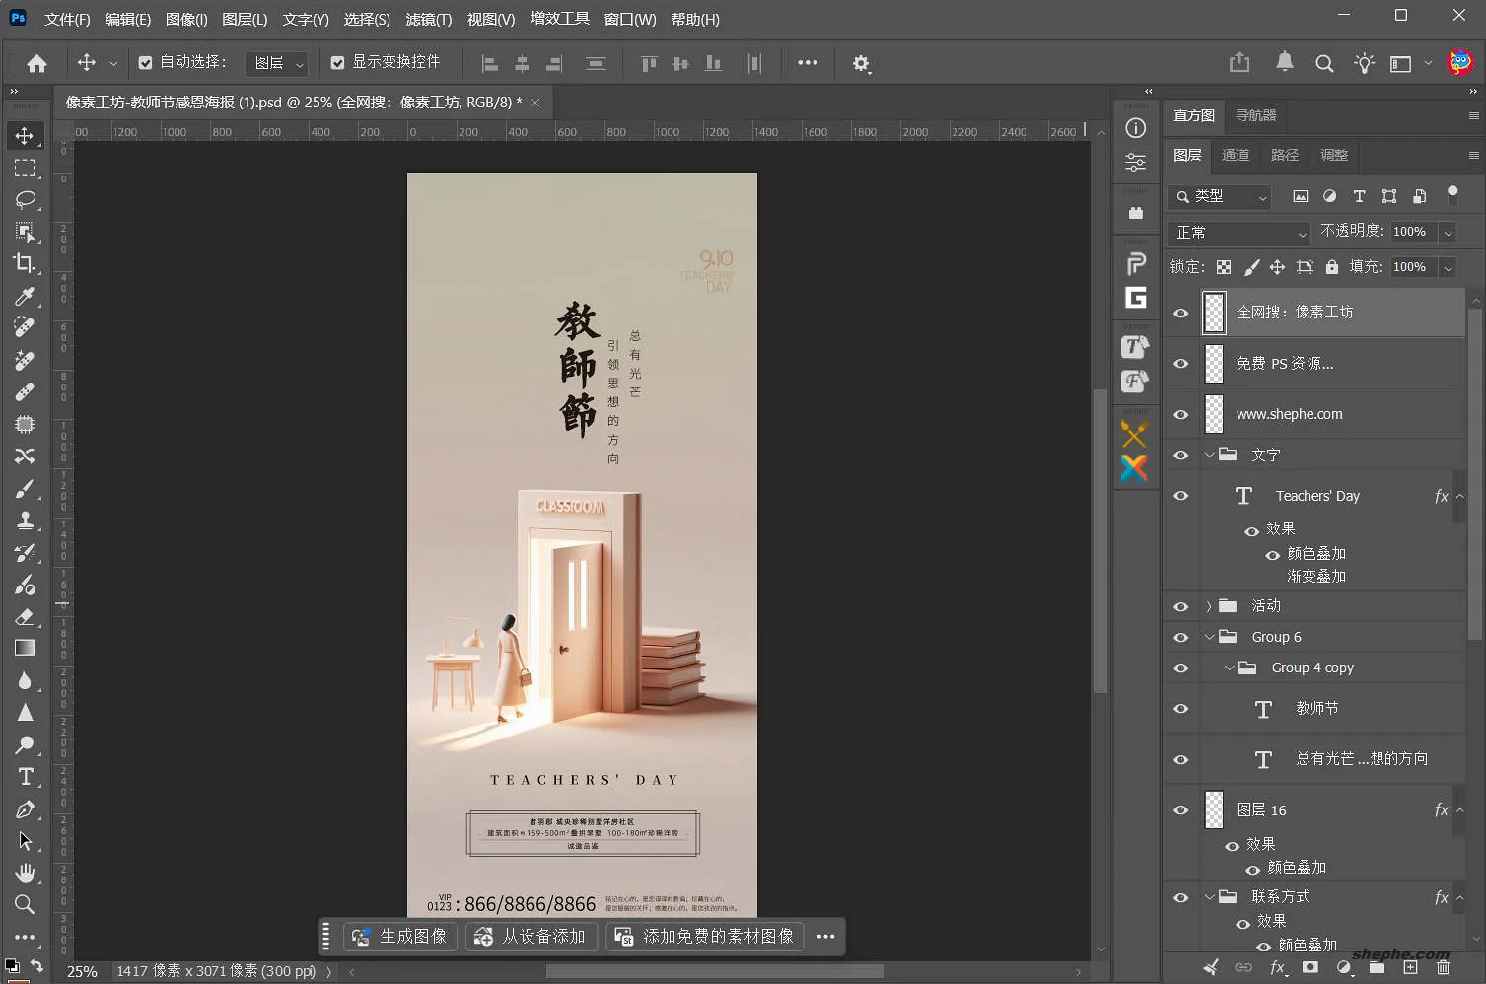Open the share/export icon

(x=1239, y=63)
